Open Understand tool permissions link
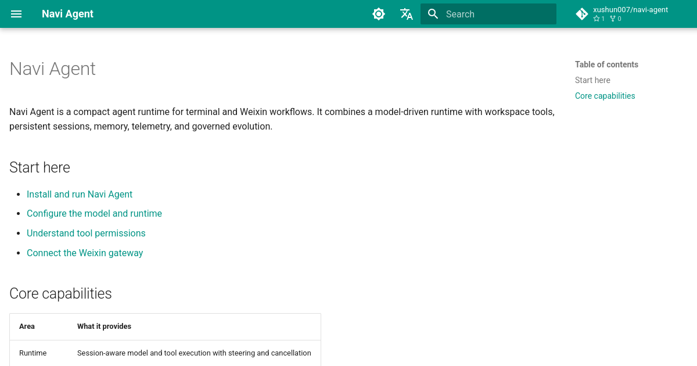 coord(86,233)
